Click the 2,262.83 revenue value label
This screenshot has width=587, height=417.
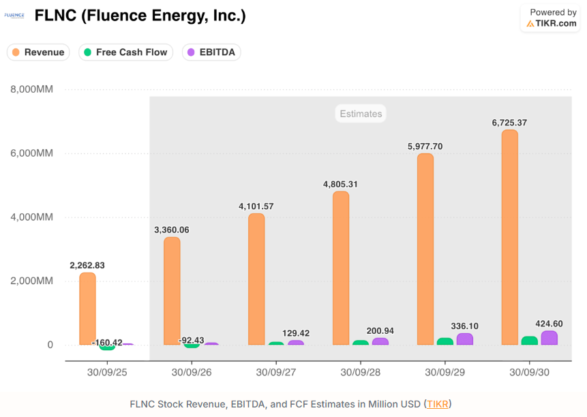click(x=87, y=266)
